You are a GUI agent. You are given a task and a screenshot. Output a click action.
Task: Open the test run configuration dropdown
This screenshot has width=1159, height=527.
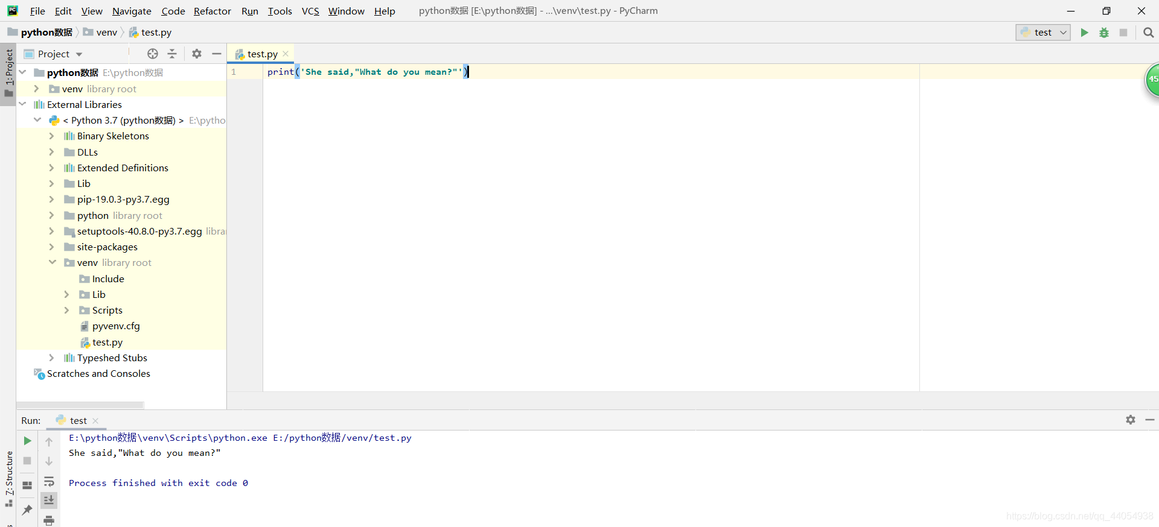tap(1043, 33)
